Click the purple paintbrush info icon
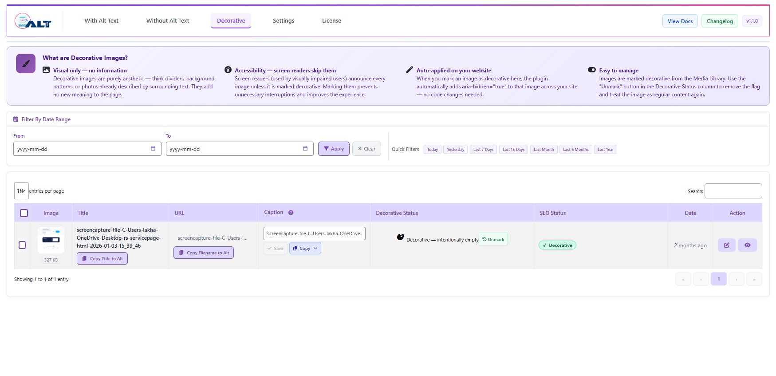The height and width of the screenshot is (376, 776). [x=26, y=63]
